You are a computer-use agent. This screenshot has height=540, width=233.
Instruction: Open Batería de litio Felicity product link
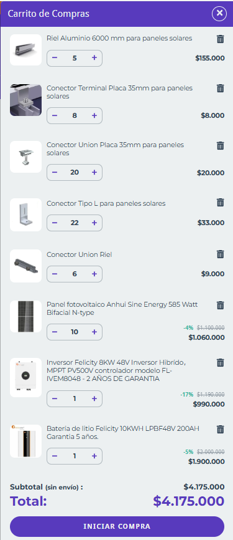[123, 433]
